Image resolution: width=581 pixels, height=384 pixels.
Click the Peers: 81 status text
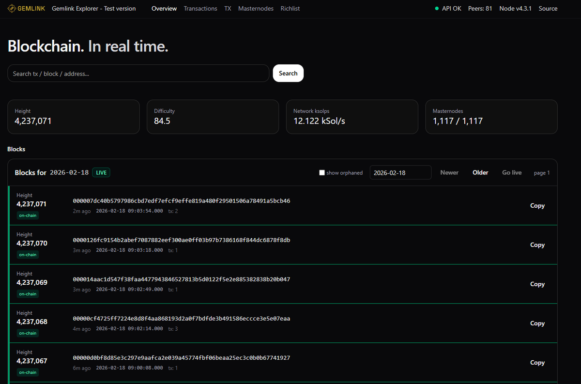[x=480, y=9]
